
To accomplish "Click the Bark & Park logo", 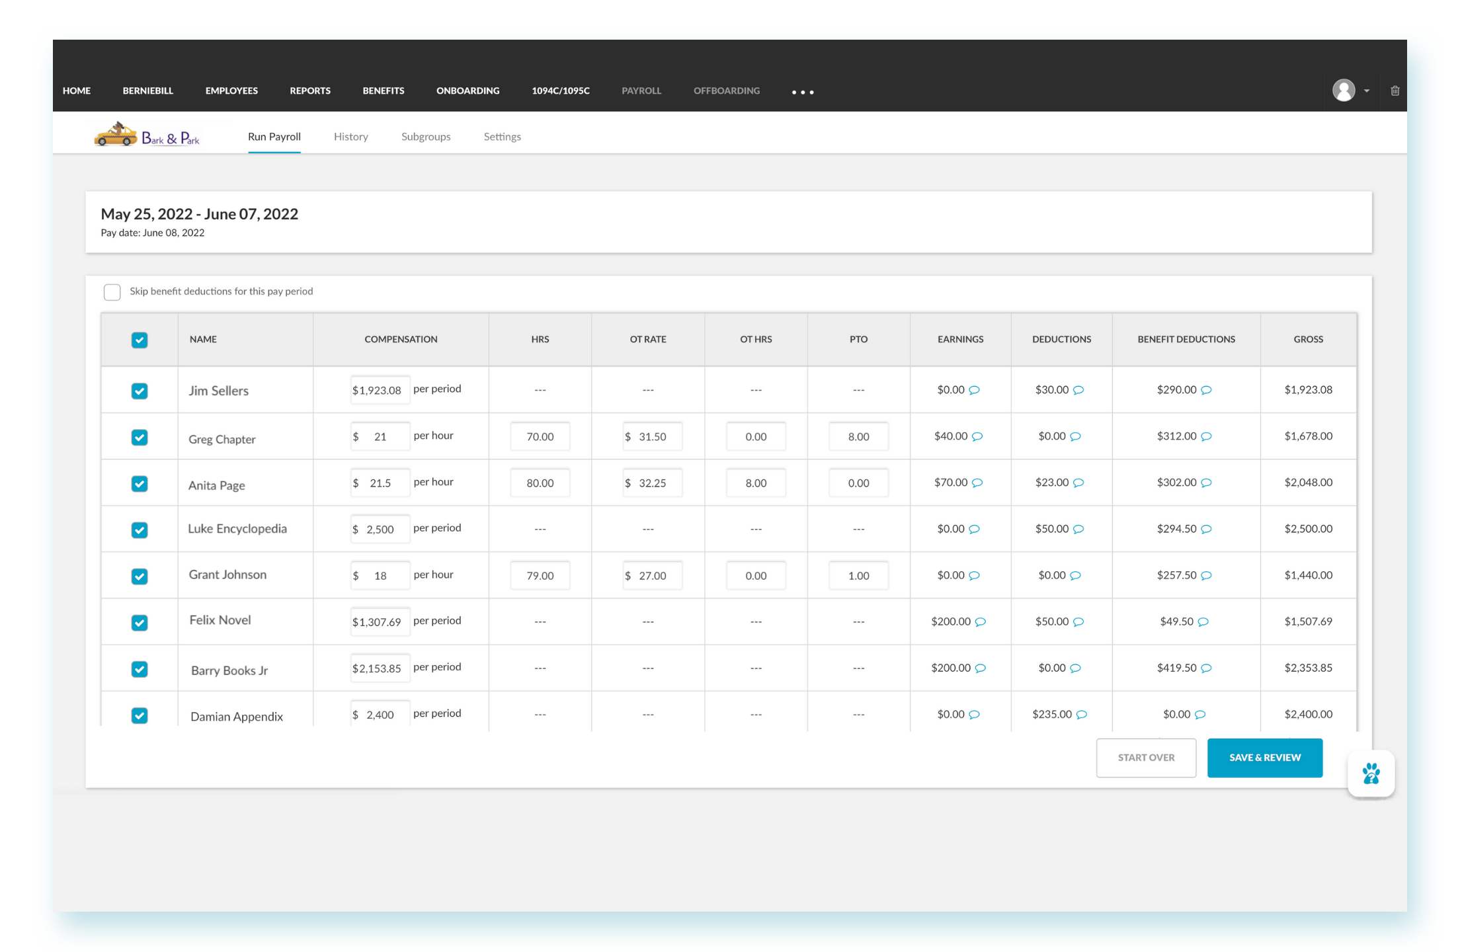I will 147,136.
